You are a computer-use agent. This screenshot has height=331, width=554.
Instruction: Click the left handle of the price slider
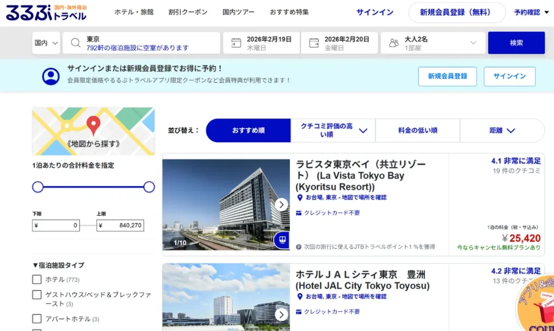pos(38,187)
